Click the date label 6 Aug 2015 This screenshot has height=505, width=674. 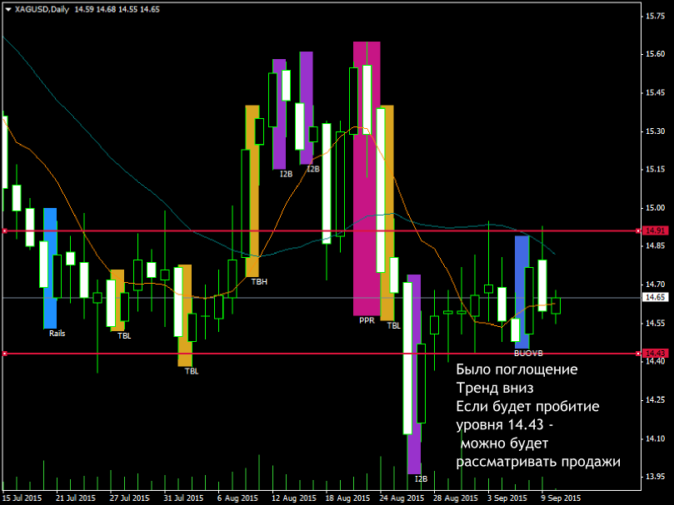(x=237, y=498)
